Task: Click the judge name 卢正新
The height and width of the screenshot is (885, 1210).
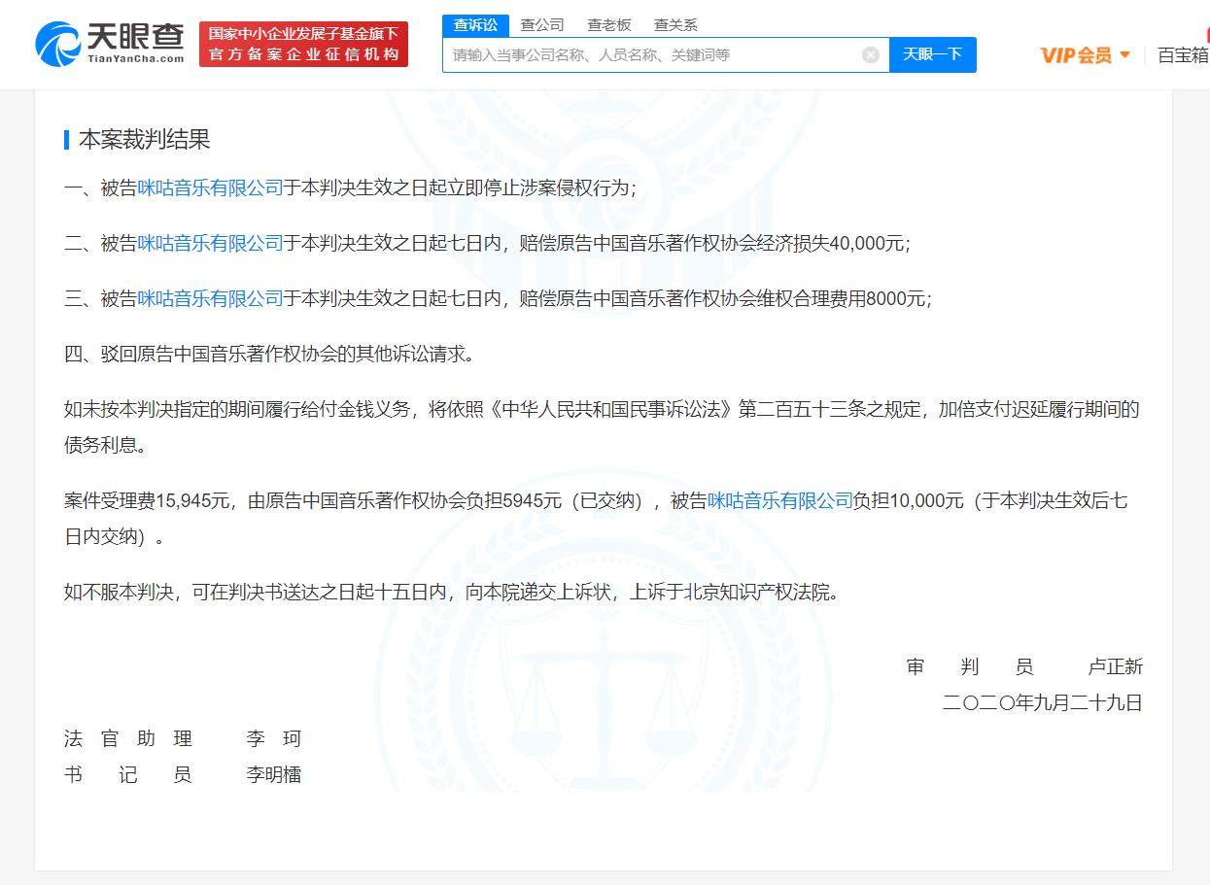Action: pos(1116,666)
